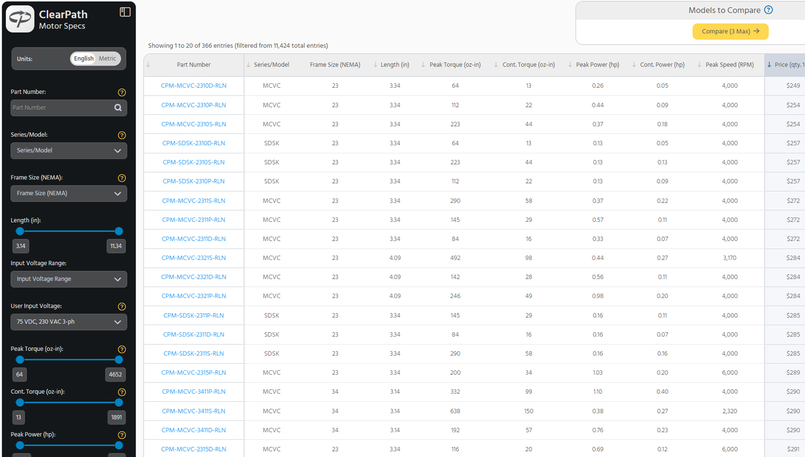Click the Models to Compare help icon
The image size is (805, 457).
[x=769, y=10]
